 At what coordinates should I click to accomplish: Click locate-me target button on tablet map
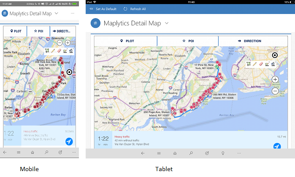275,55
